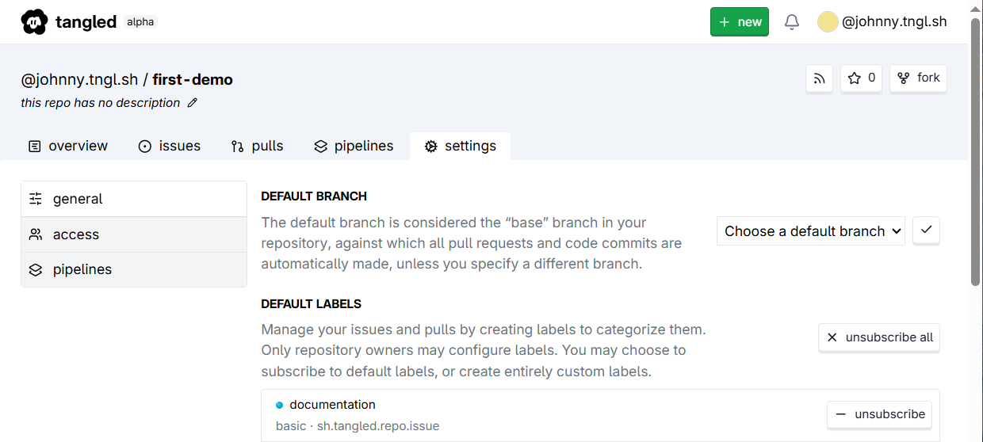Image resolution: width=983 pixels, height=442 pixels.
Task: Unsubscribe from all default labels
Action: (879, 337)
